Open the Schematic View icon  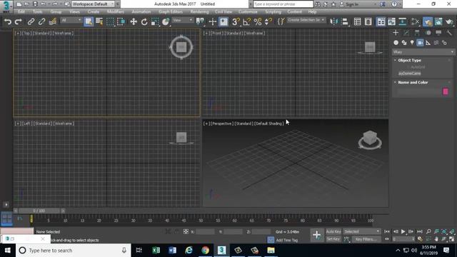pos(403,21)
